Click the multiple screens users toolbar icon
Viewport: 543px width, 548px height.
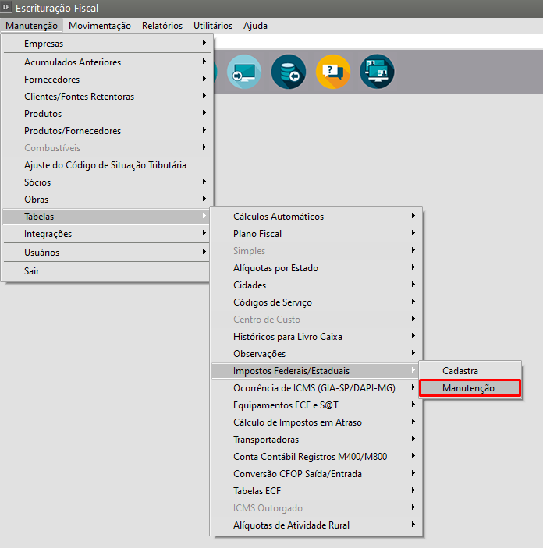point(377,72)
